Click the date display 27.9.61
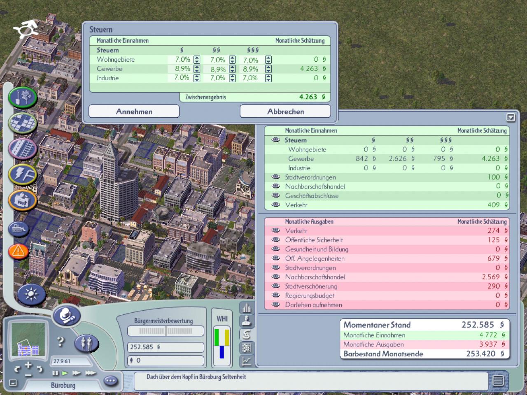The width and height of the screenshot is (527, 395). [x=71, y=361]
